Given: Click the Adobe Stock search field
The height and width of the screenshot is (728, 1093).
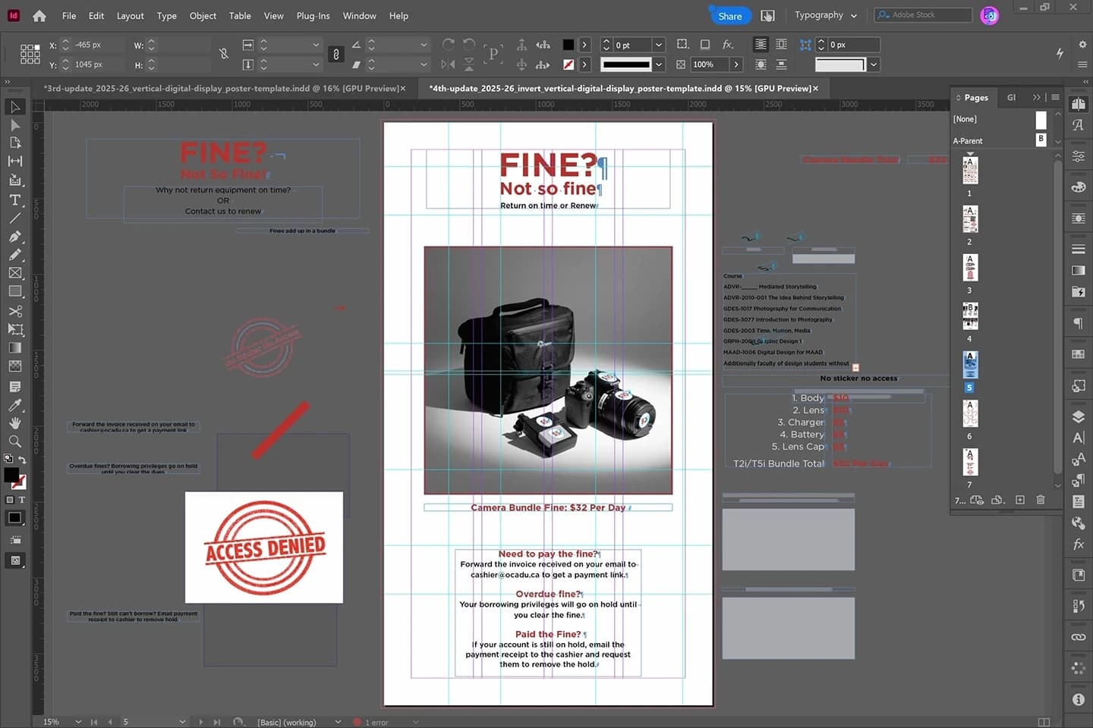Looking at the screenshot, I should [923, 15].
